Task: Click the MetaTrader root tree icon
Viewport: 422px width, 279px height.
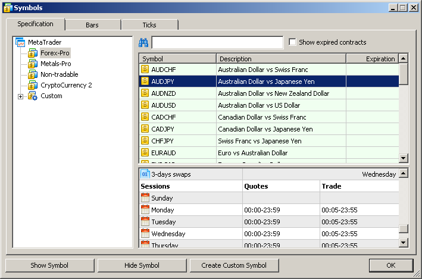Action: (x=20, y=42)
